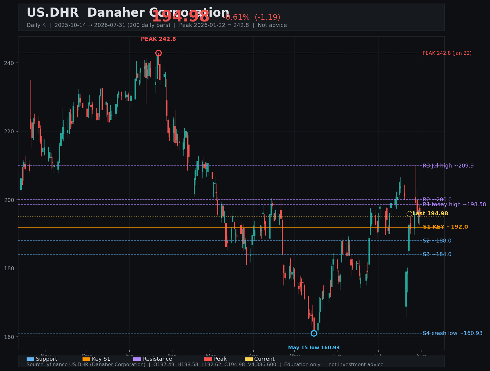Click the yfinance source footer line
Image resolution: width=490 pixels, height=371 pixels.
click(205, 365)
